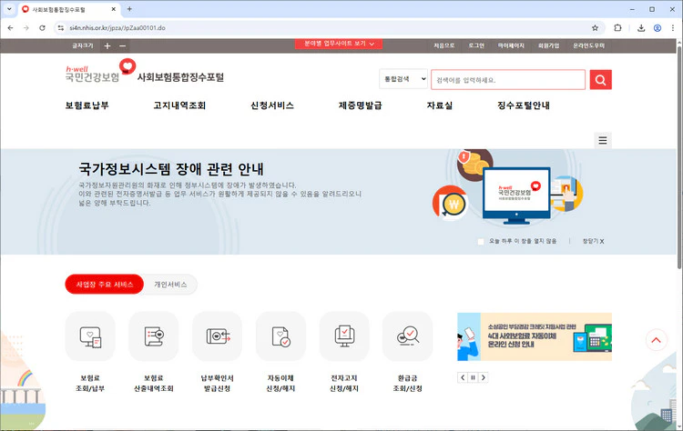Open 납부확인서 발급신청 service icon
Screen dimensions: 683x431
217,336
